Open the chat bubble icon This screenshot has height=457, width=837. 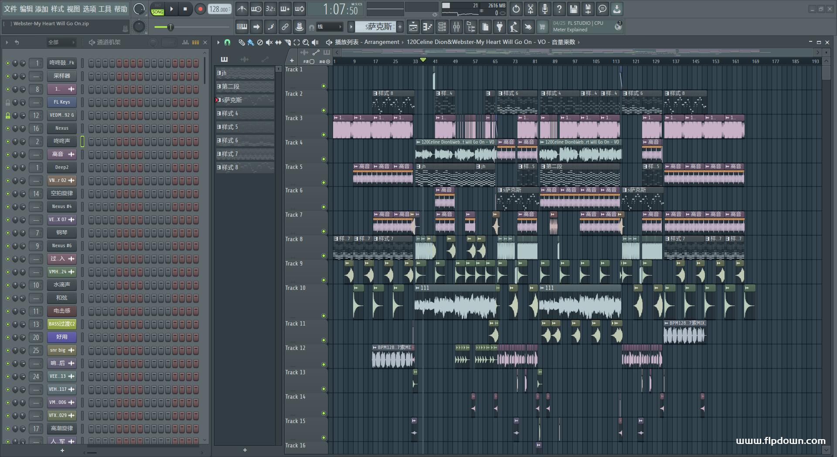602,9
